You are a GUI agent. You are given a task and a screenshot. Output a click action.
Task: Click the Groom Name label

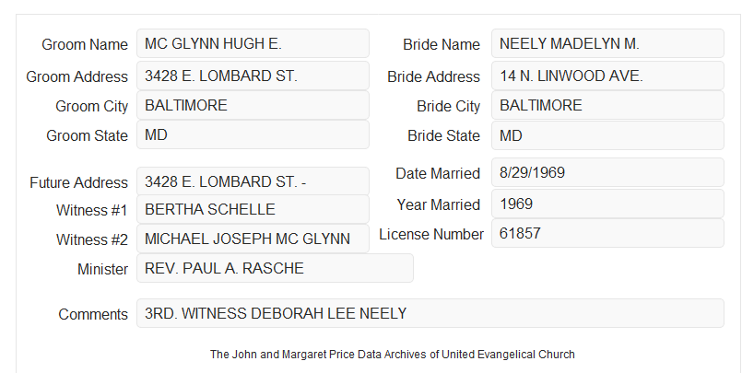[x=85, y=44]
